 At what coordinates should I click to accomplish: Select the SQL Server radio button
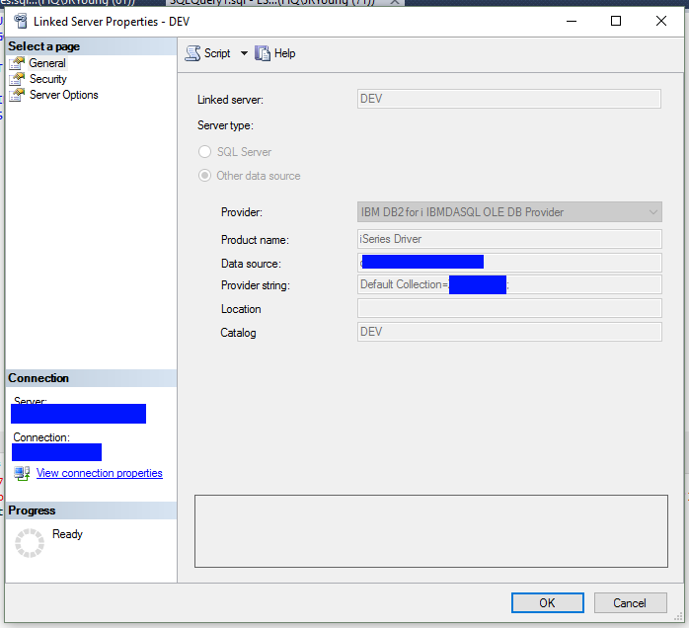coord(205,152)
